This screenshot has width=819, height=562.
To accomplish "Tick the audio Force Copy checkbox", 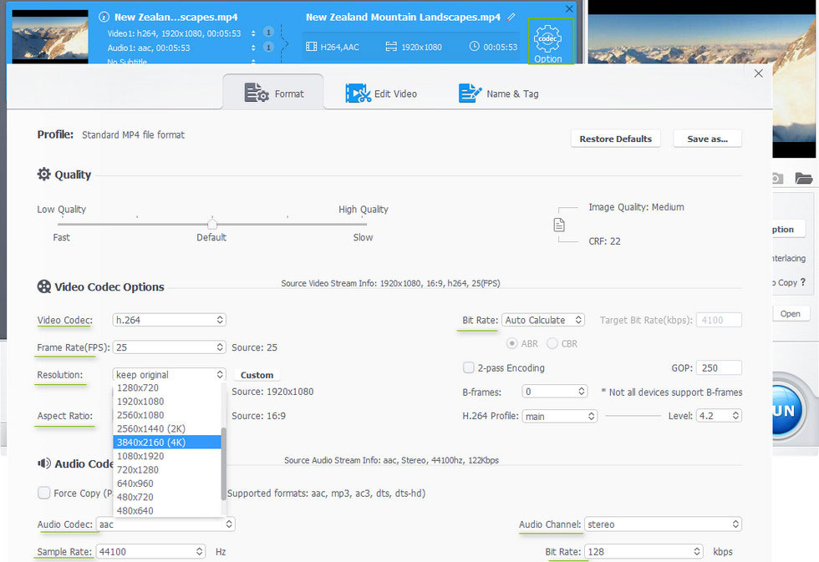I will click(43, 493).
